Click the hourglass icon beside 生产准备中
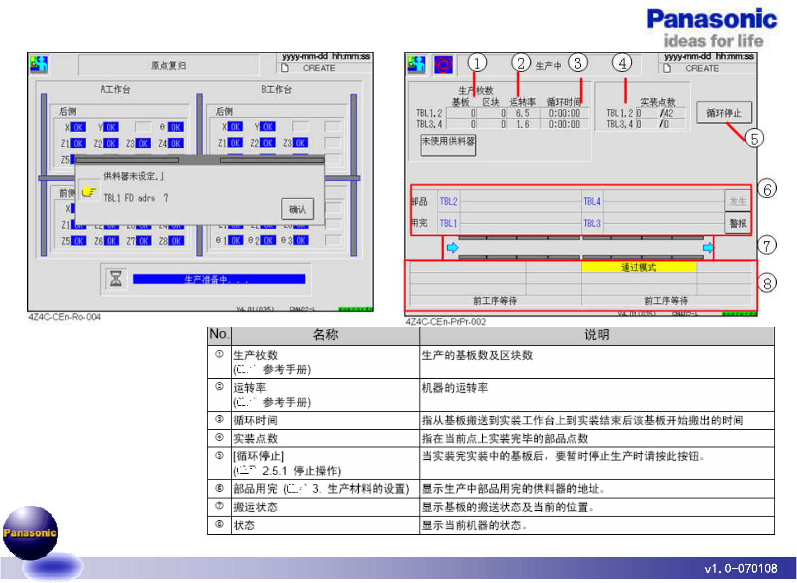This screenshot has width=797, height=583. pos(116,278)
